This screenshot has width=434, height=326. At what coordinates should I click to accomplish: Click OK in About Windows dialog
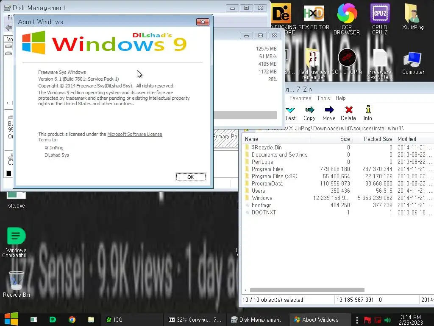point(191,177)
